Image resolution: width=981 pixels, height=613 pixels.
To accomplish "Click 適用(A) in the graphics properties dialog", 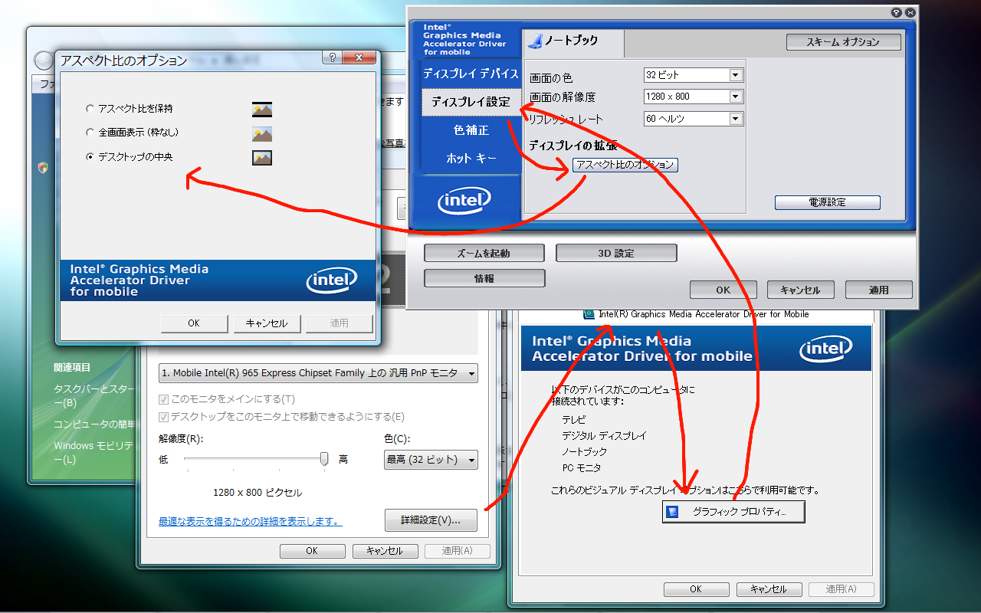I will coord(842,589).
